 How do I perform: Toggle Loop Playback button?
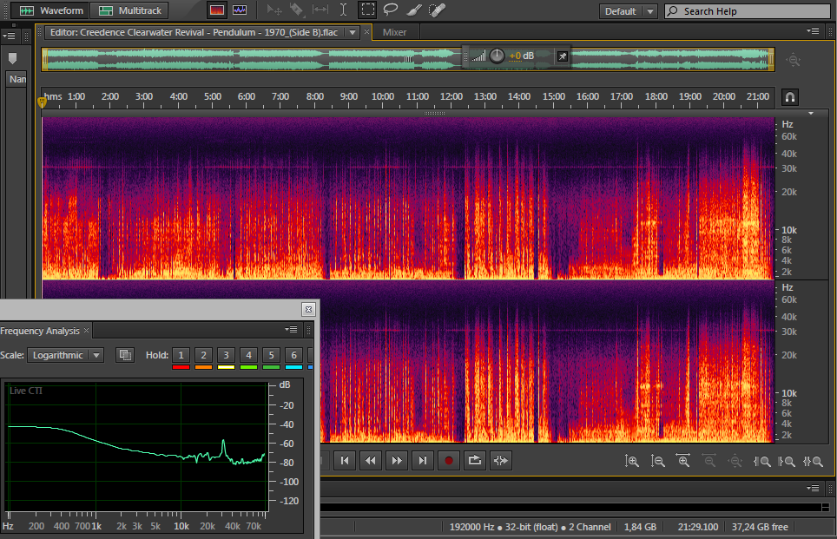475,461
